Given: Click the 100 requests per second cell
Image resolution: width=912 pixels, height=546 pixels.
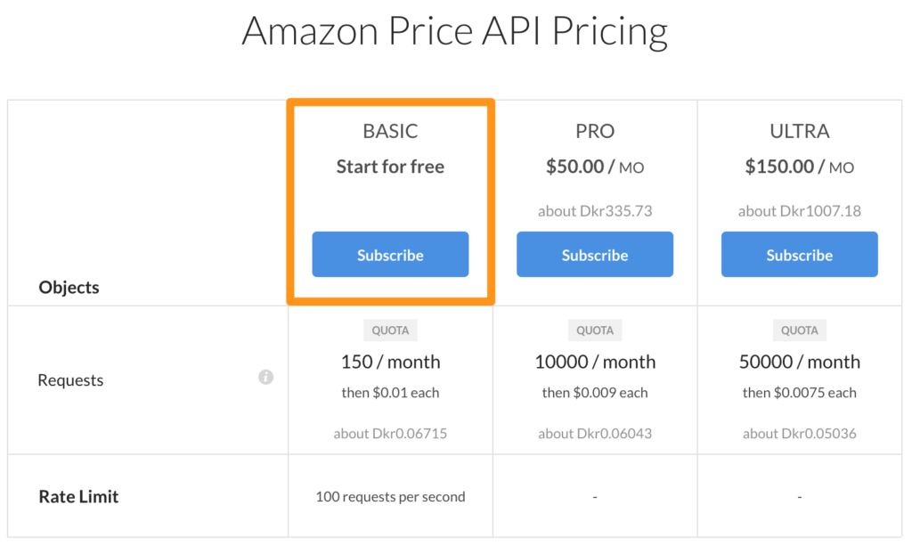Looking at the screenshot, I should [390, 496].
